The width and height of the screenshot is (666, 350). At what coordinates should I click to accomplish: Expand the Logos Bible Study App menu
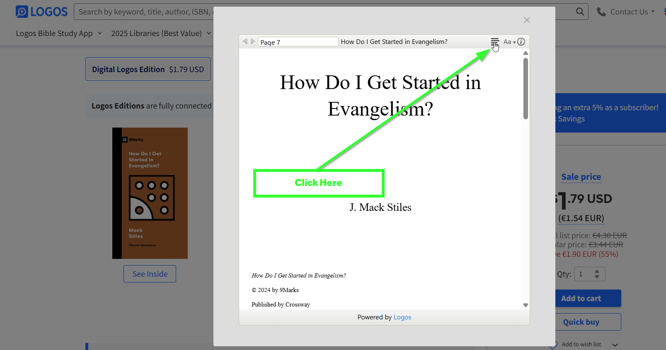click(x=59, y=33)
